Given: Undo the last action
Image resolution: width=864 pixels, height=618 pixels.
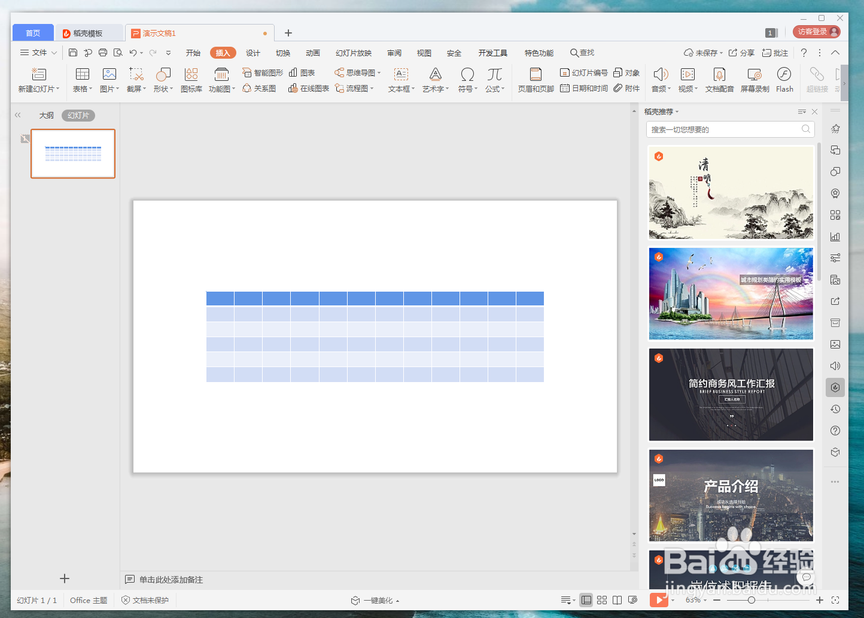Looking at the screenshot, I should (133, 53).
